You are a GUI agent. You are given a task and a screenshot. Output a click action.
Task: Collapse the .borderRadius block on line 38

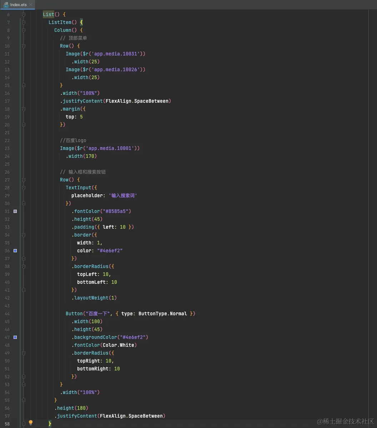pos(24,266)
